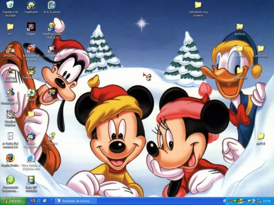Viewport: 274px width, 205px height.
Task: Launch Mozilla Firefox desktop shortcut
Action: (10, 161)
